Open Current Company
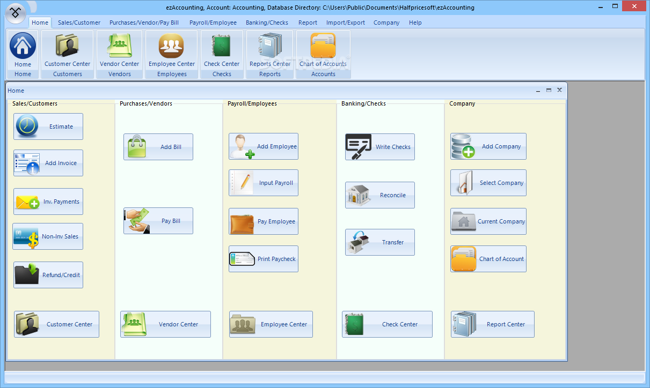 point(488,221)
